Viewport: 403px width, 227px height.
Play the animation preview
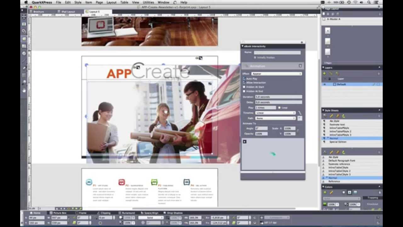coord(245,142)
